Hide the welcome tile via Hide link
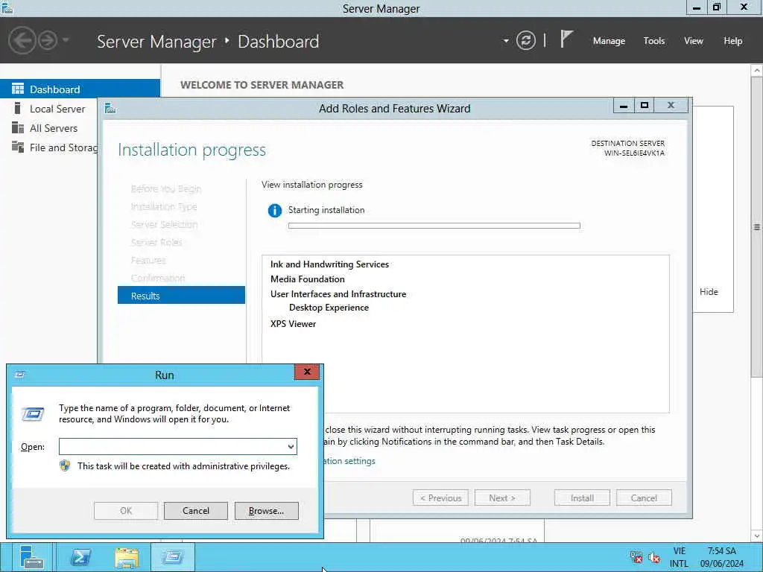Screen dimensions: 763x572 tap(709, 291)
